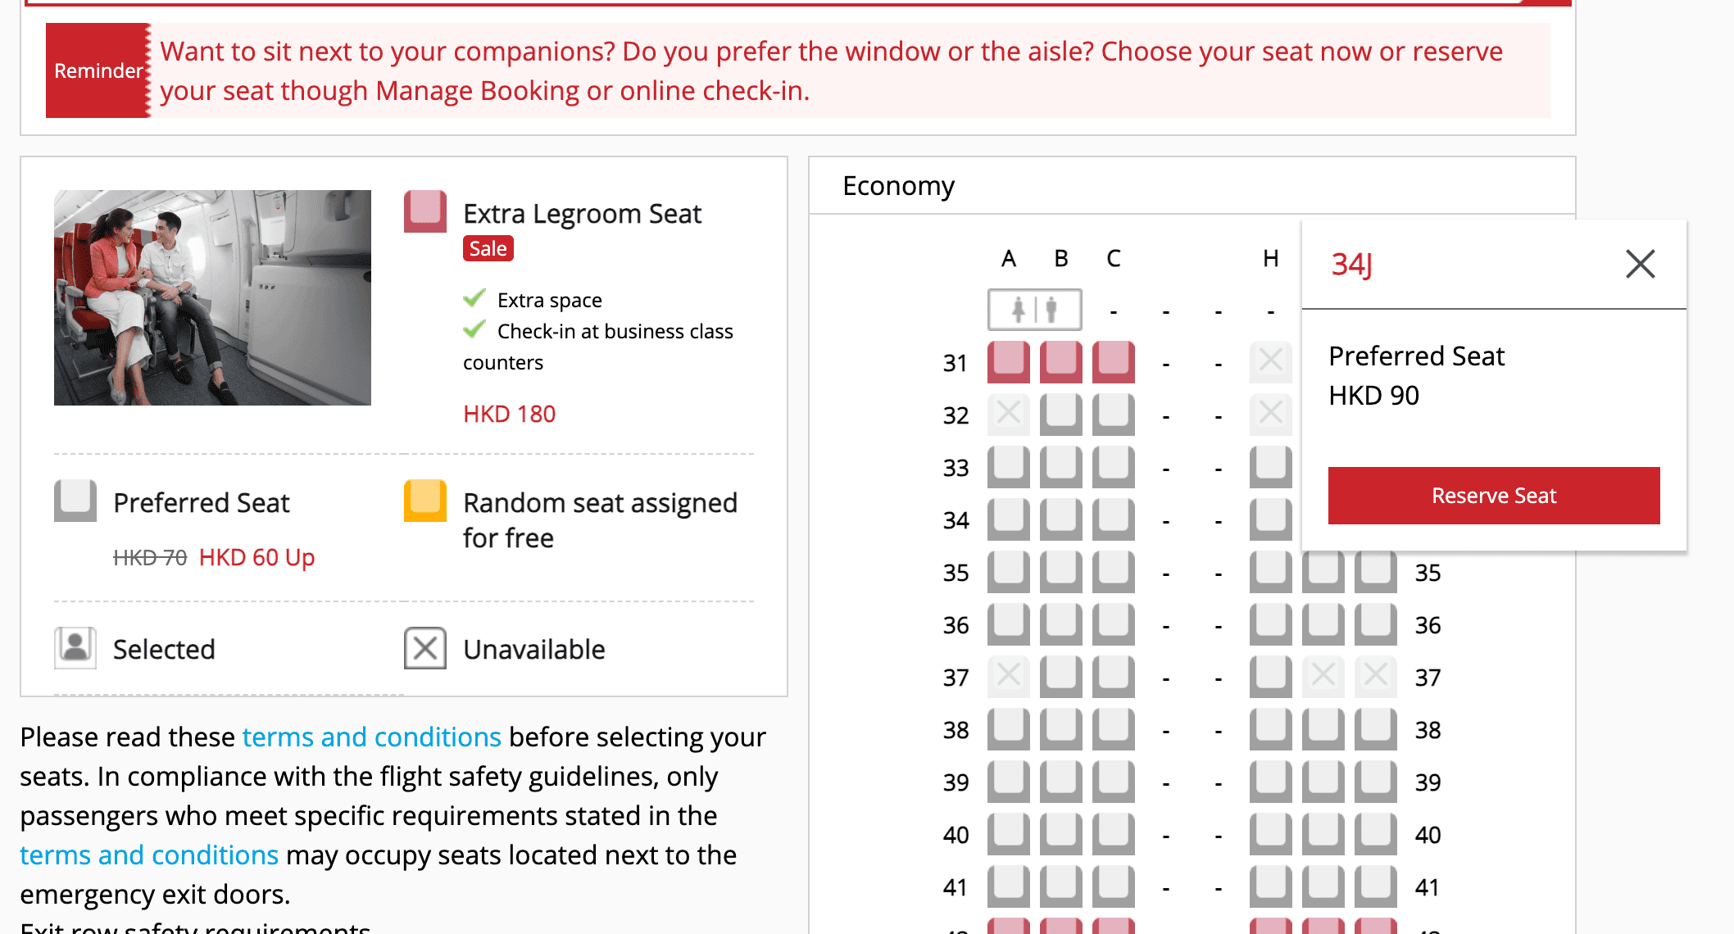Viewport: 1734px width, 934px height.
Task: Click the lavatory icon above row 31
Action: click(x=1034, y=310)
